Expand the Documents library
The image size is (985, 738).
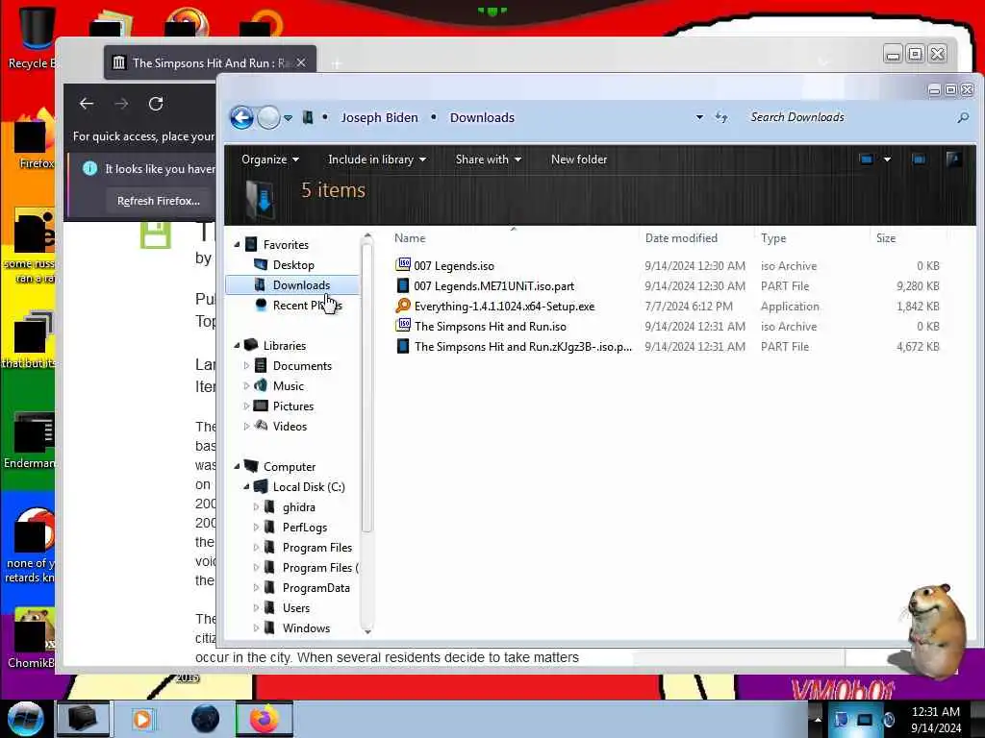click(x=246, y=365)
